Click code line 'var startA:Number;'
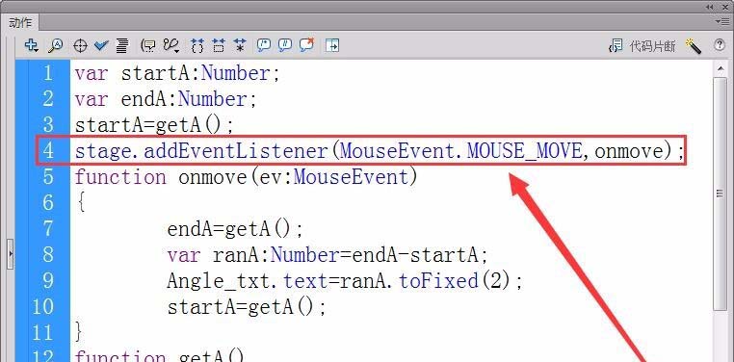The width and height of the screenshot is (734, 362). [177, 73]
